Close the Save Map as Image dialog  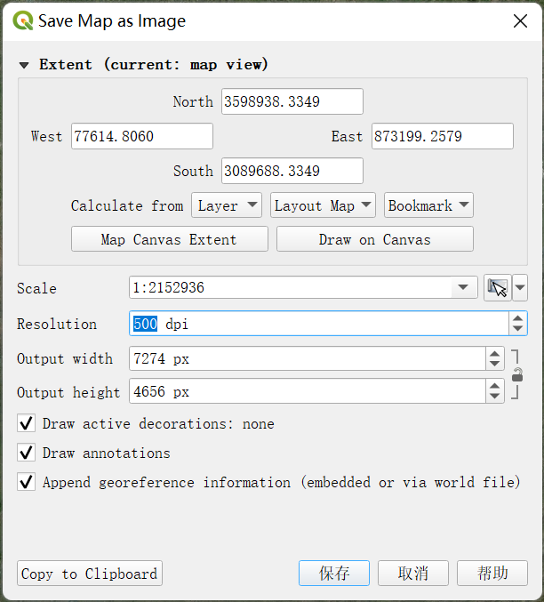(x=520, y=21)
